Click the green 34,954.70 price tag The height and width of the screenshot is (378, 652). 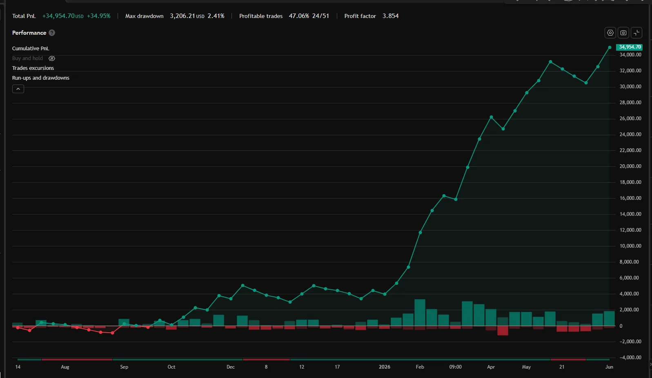[x=629, y=47]
